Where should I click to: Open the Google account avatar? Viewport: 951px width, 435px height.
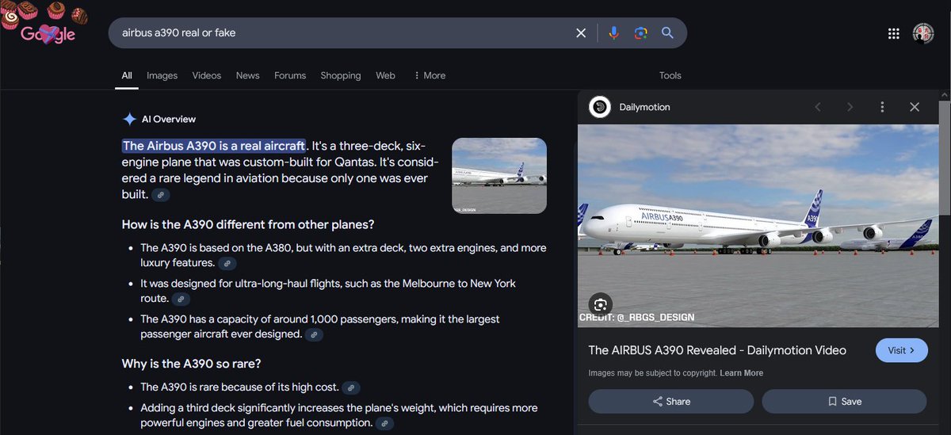pos(923,33)
